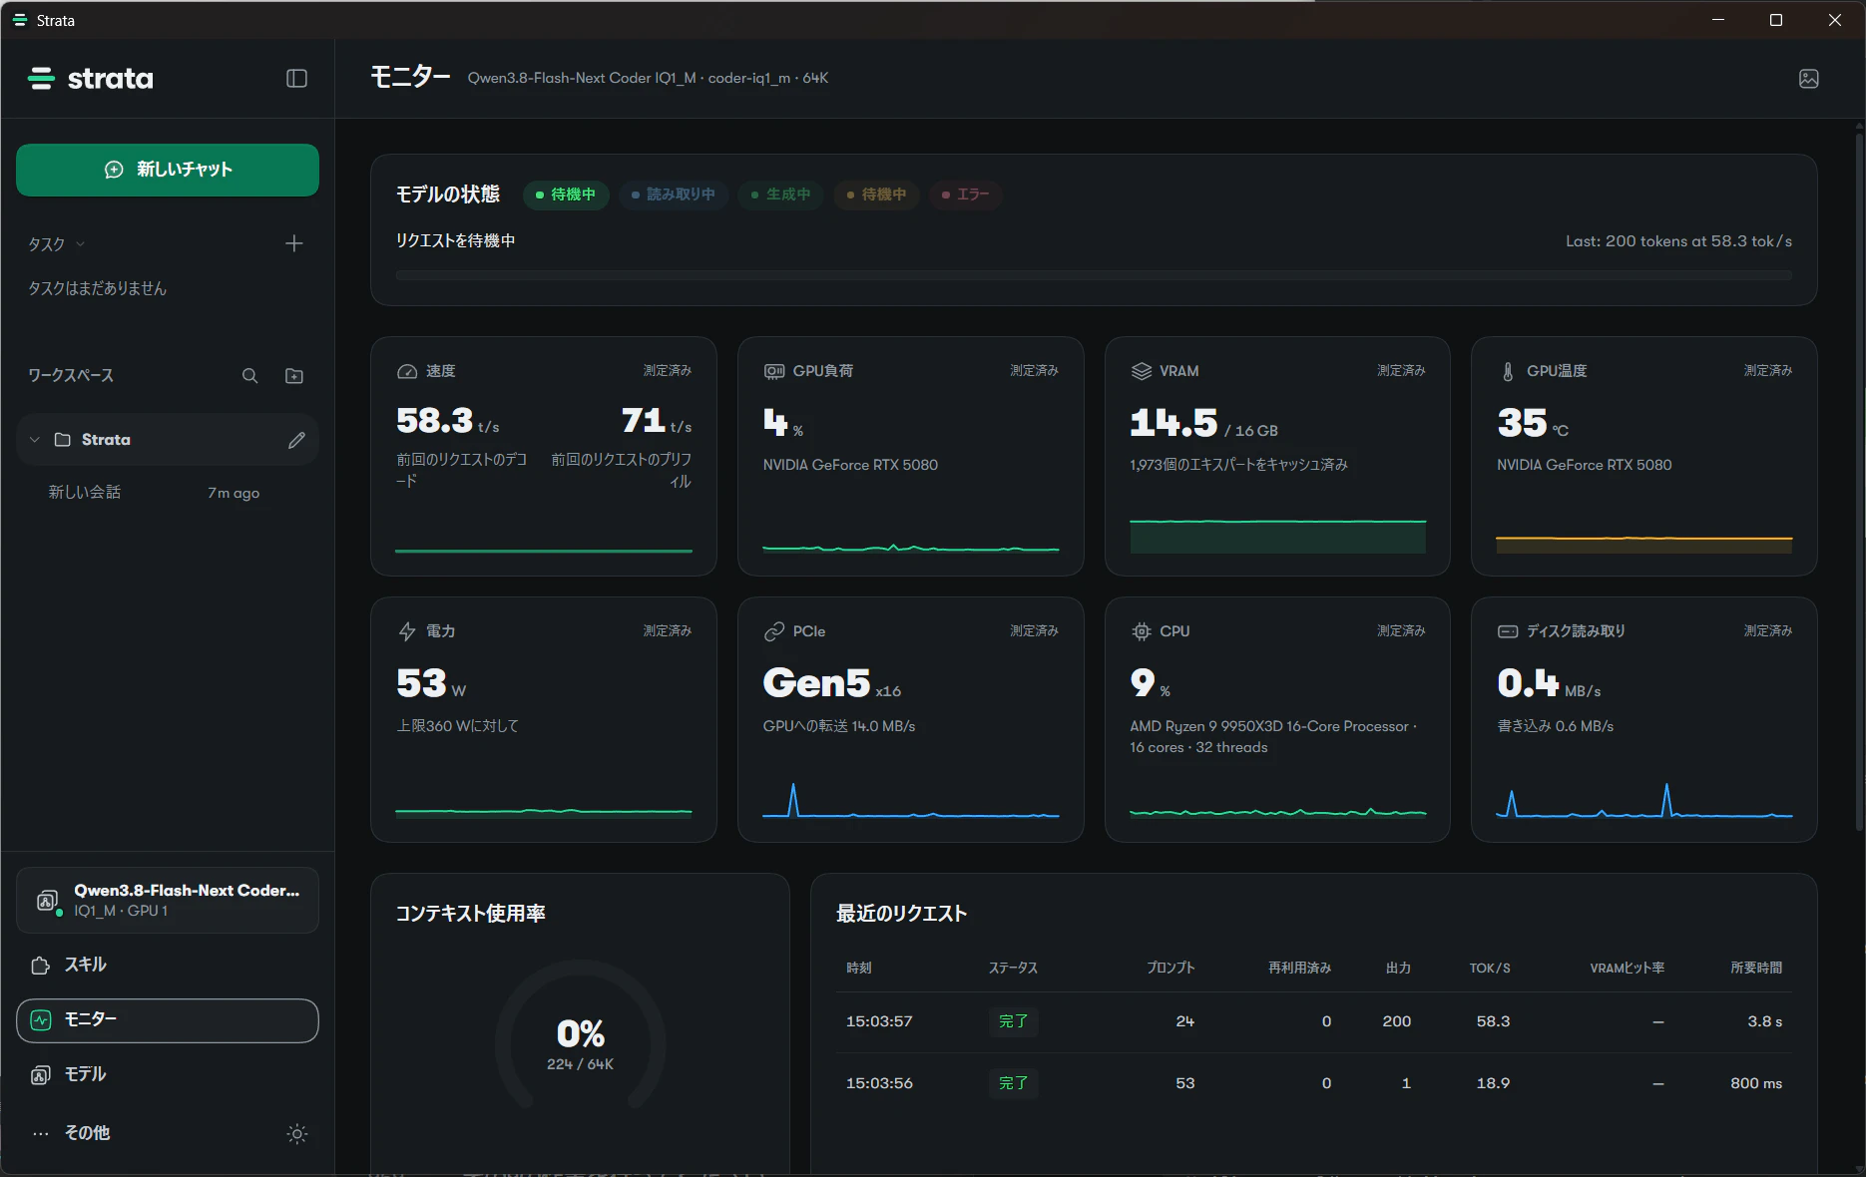The height and width of the screenshot is (1177, 1866).
Task: Search workspaces with the magnifier icon
Action: click(x=249, y=376)
